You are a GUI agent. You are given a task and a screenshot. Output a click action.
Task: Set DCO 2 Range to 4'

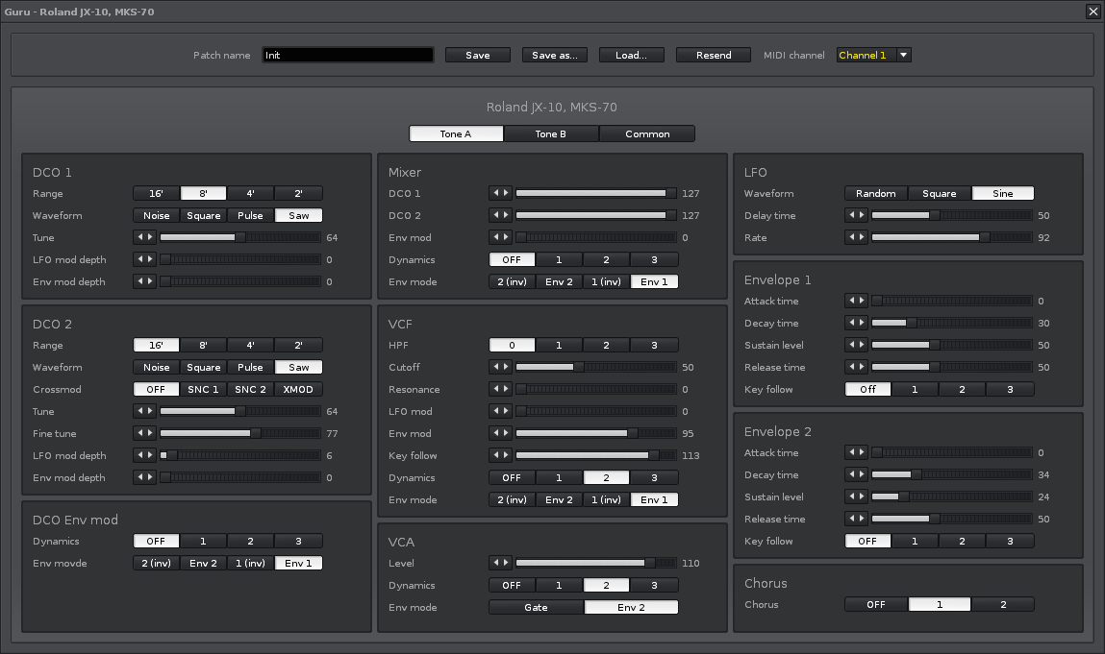coord(250,345)
